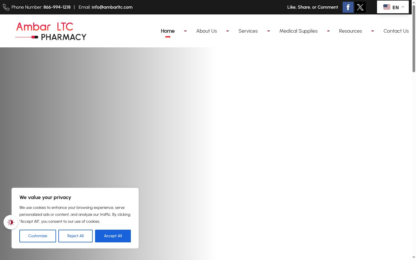
Task: Accept All cookies
Action: click(x=113, y=236)
